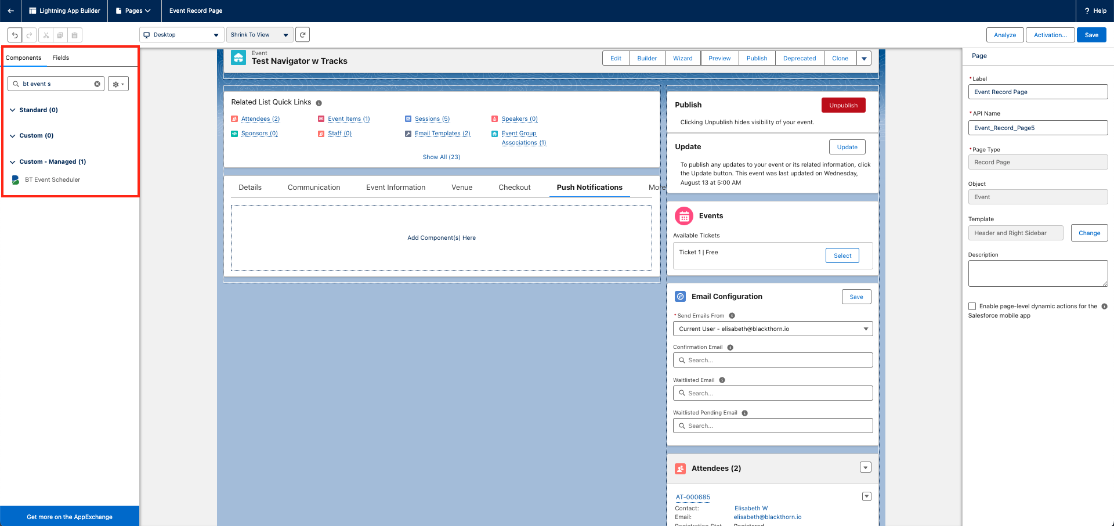Click the paste clipboard icon

(74, 35)
